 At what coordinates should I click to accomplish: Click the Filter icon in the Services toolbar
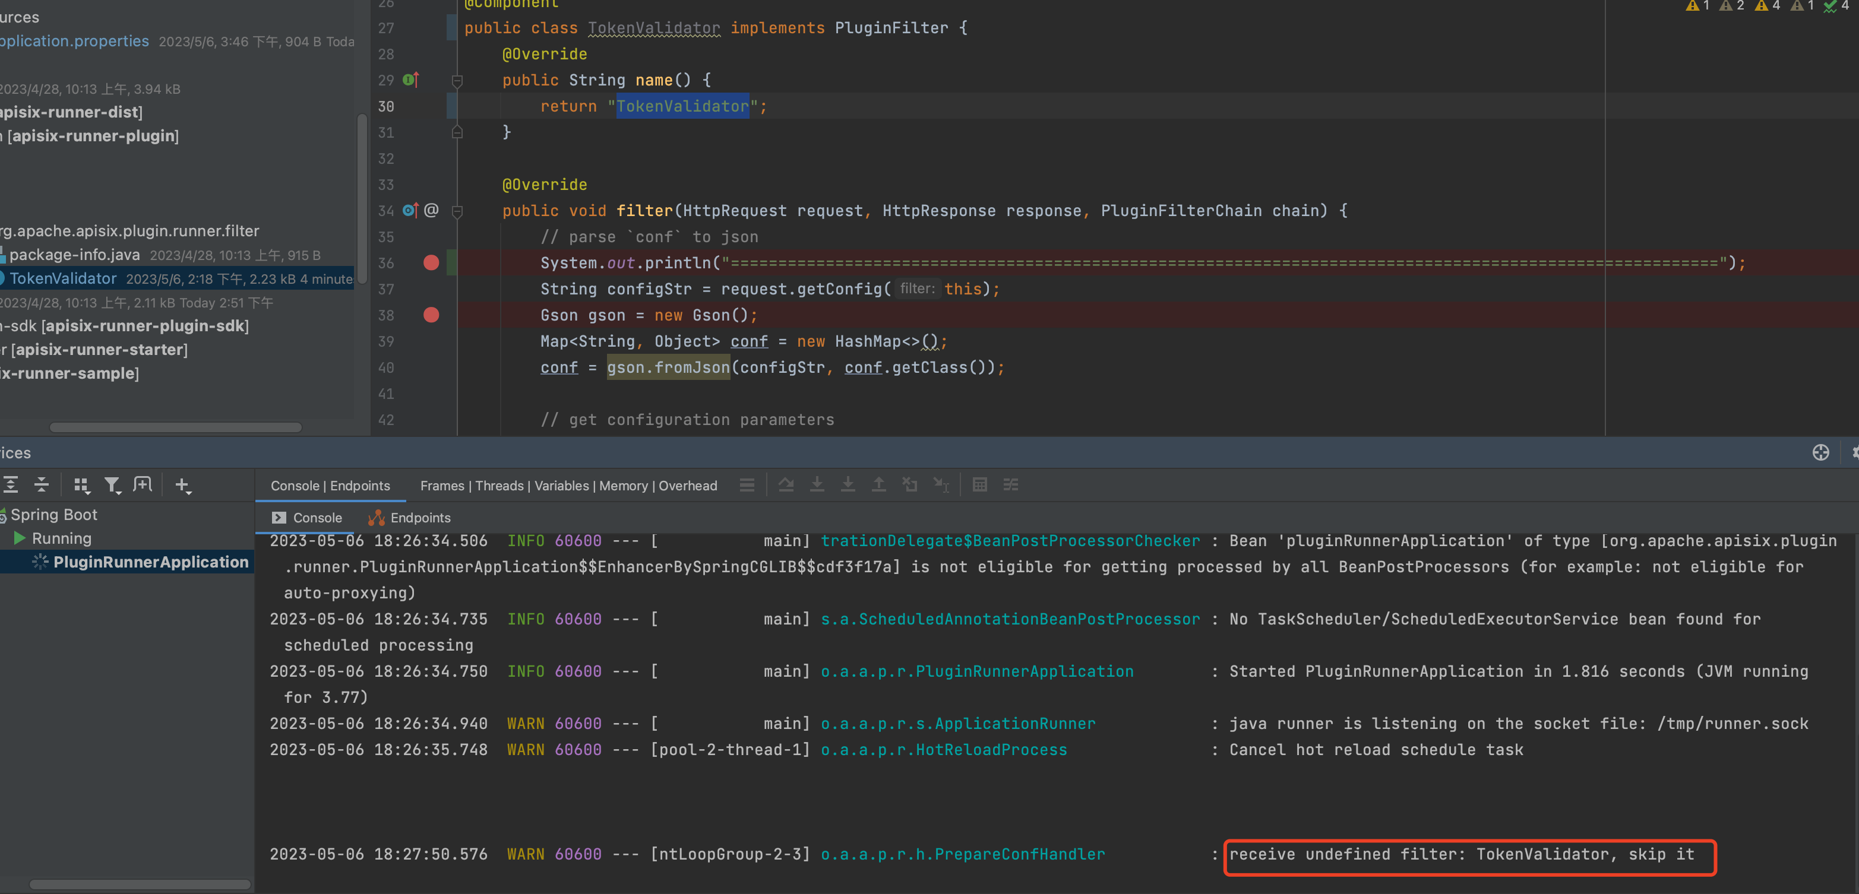(113, 485)
